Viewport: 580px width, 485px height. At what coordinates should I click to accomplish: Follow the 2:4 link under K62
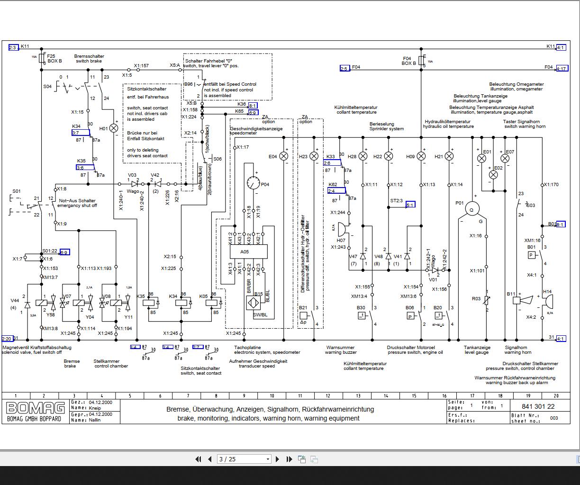click(336, 191)
